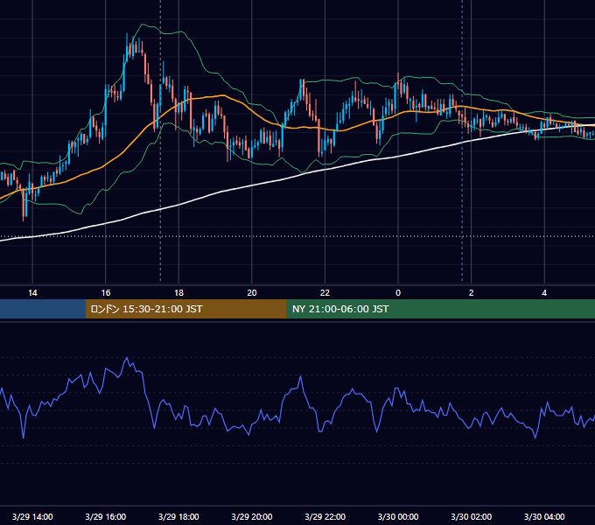Click the 3/30 00:00 date label
This screenshot has width=595, height=525.
pos(398,516)
